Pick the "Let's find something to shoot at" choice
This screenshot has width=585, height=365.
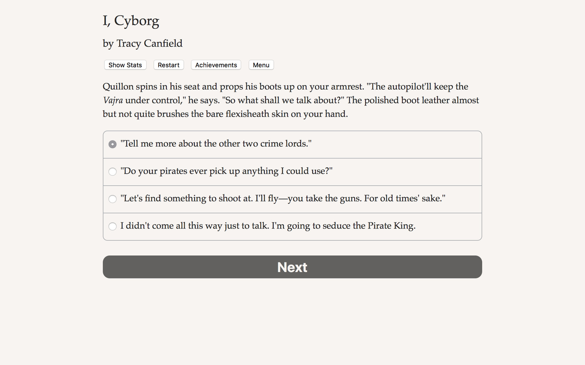[283, 199]
